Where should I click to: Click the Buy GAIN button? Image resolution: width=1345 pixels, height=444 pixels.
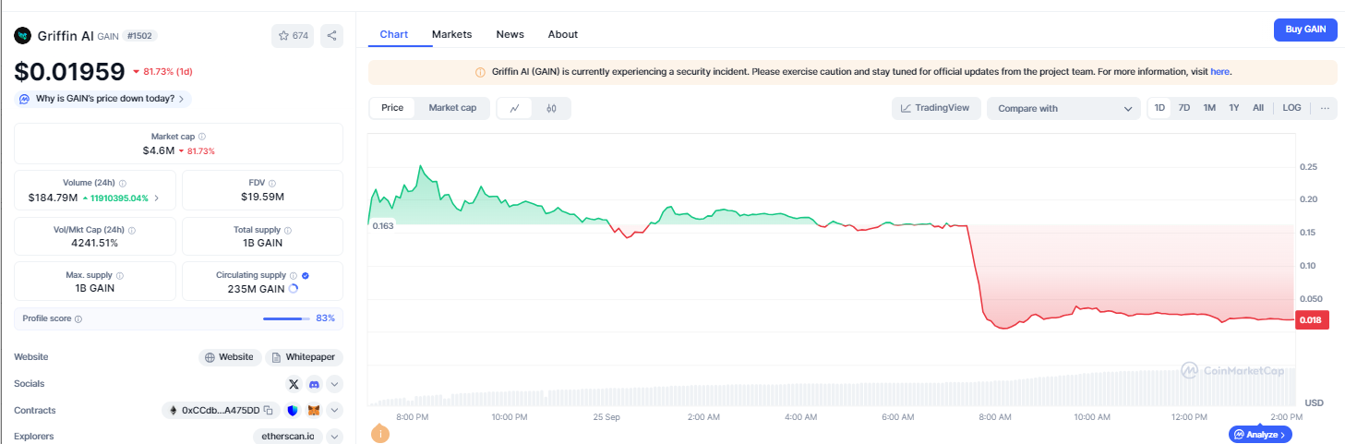coord(1305,30)
